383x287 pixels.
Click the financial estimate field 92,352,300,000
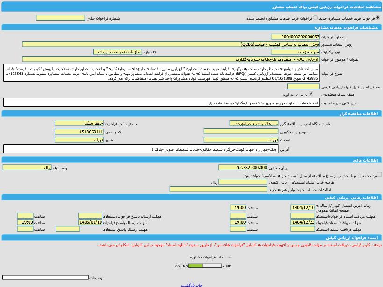point(243,168)
